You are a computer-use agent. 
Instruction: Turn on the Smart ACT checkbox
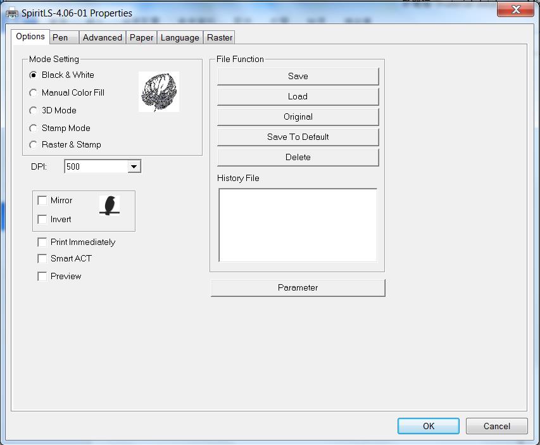click(42, 259)
